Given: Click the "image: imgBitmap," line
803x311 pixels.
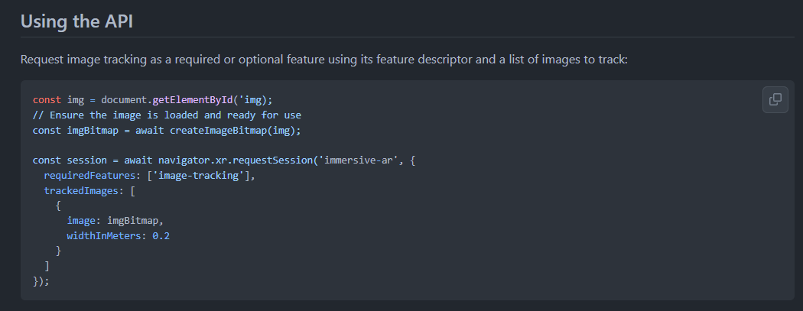Looking at the screenshot, I should (115, 221).
